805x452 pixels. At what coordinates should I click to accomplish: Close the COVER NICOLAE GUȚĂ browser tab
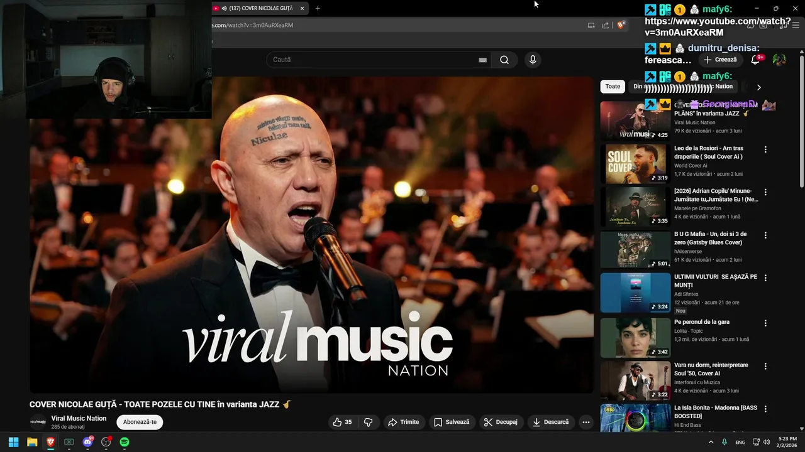pos(302,8)
